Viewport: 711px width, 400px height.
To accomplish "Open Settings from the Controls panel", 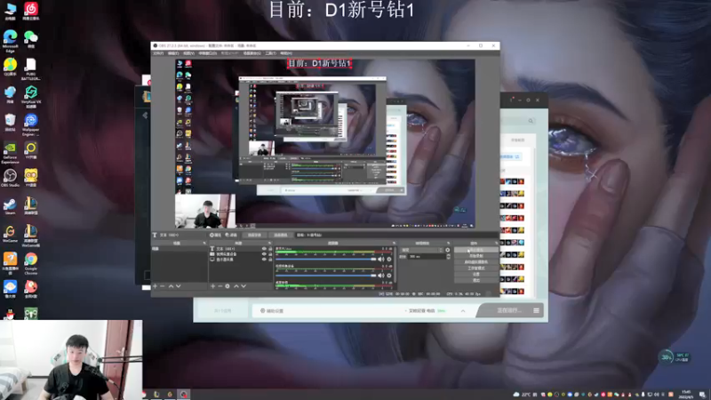I will click(x=475, y=274).
